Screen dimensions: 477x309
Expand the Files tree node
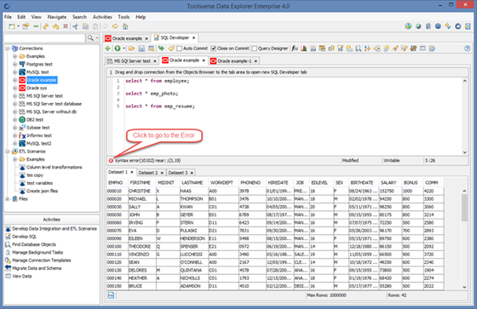click(x=8, y=199)
